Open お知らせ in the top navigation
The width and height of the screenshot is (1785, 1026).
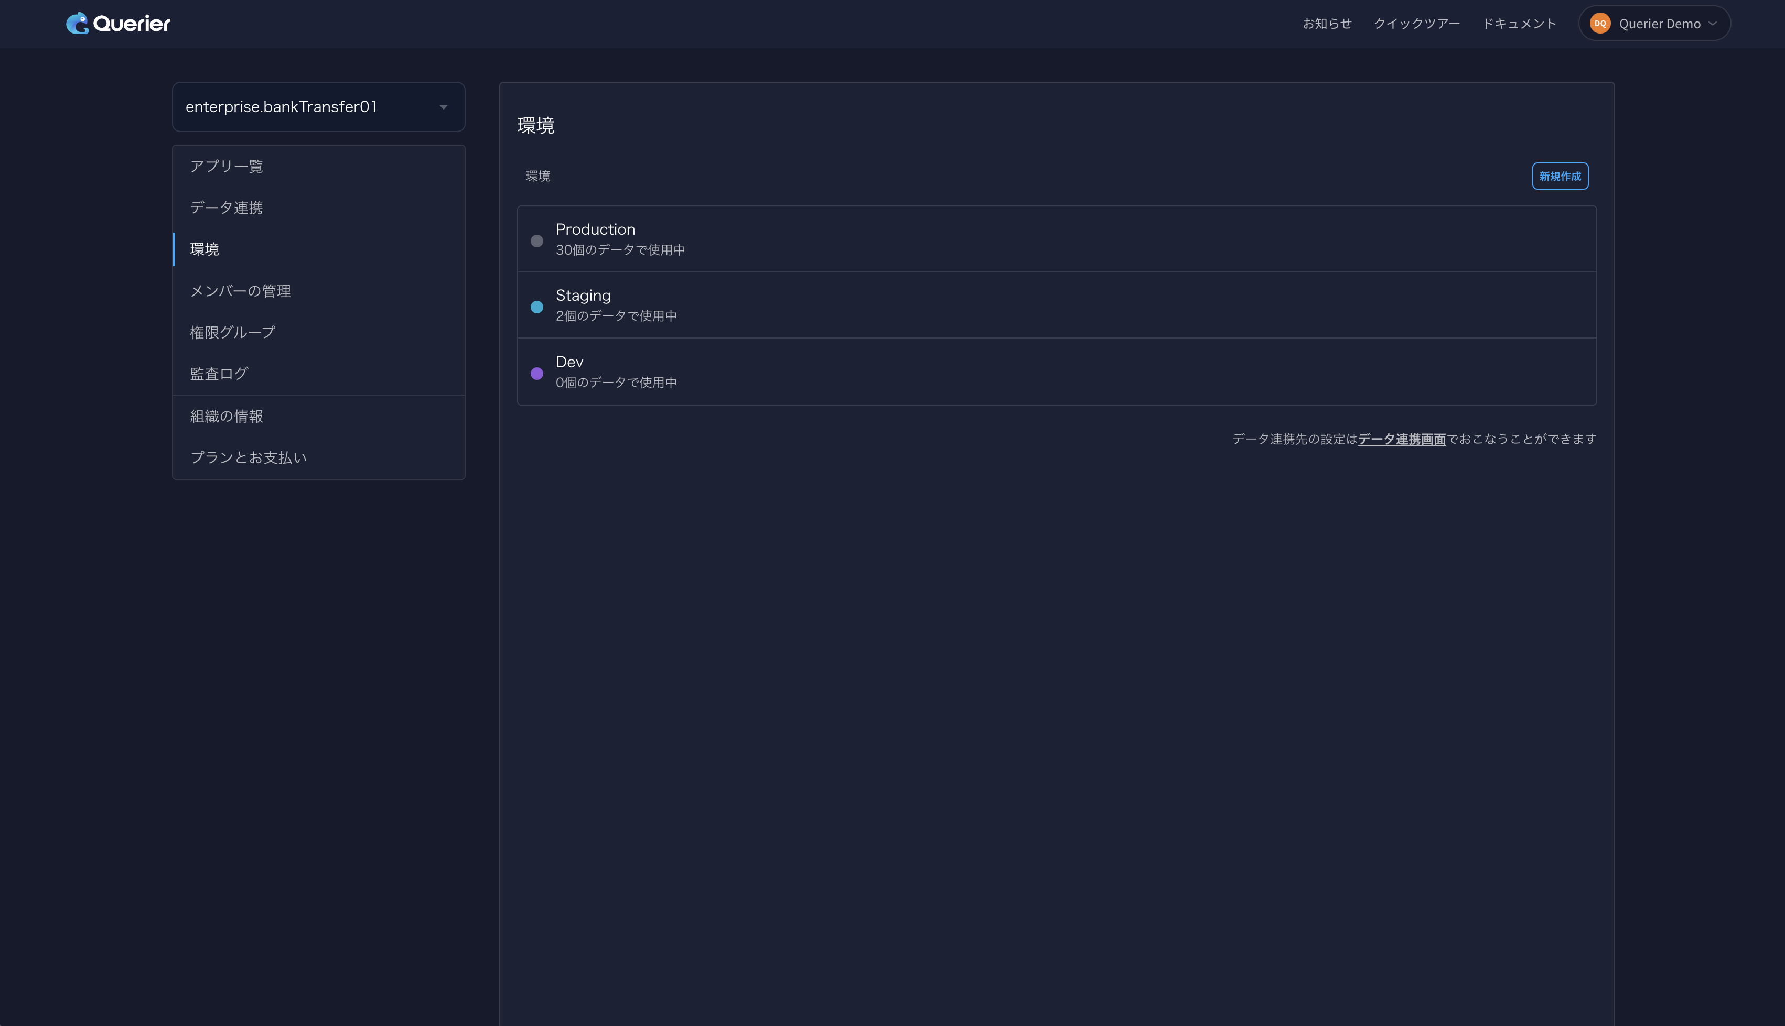tap(1327, 23)
